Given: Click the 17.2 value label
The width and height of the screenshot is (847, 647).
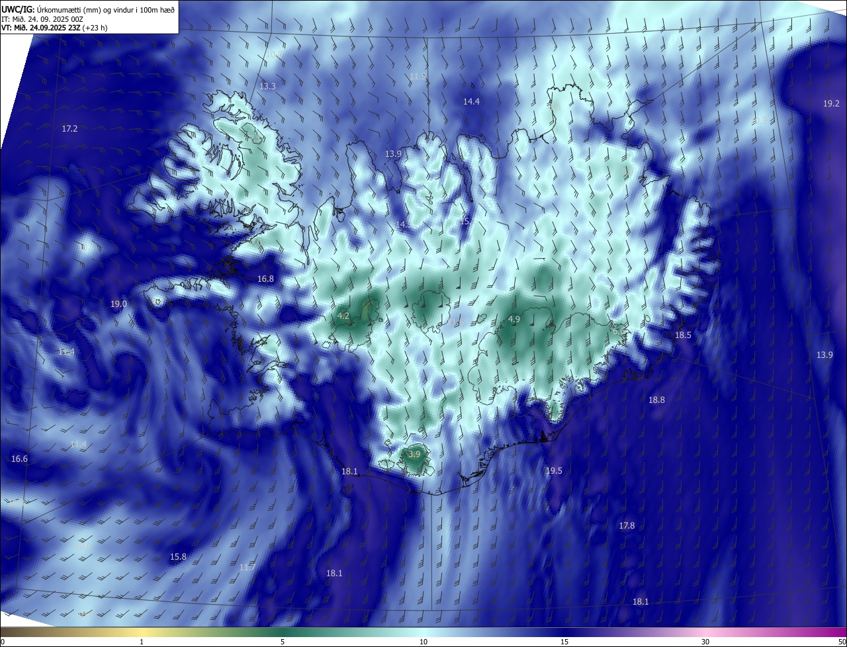Looking at the screenshot, I should 69,128.
